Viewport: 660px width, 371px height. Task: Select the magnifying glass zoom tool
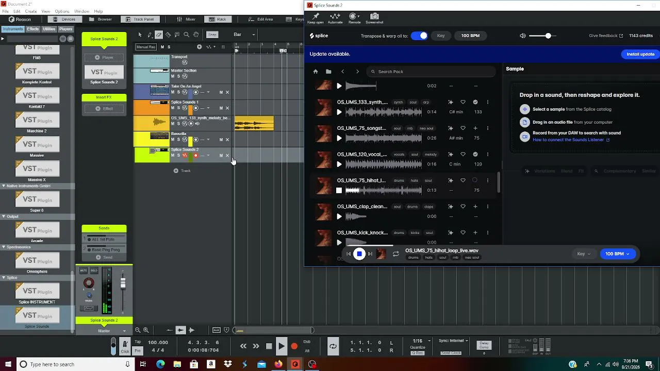(187, 35)
